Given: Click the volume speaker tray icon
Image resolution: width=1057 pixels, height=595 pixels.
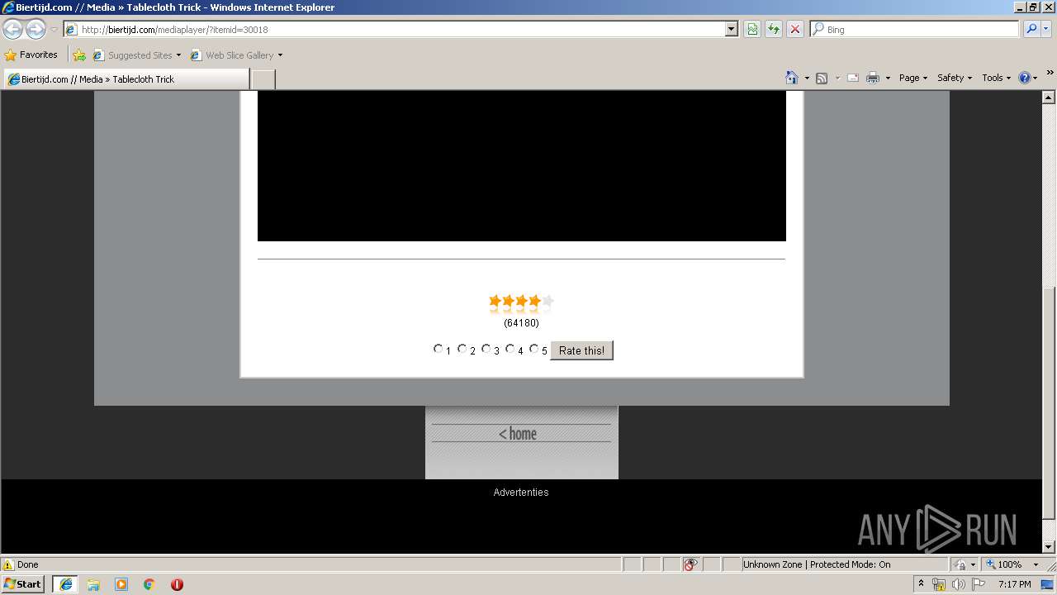Looking at the screenshot, I should pos(958,584).
